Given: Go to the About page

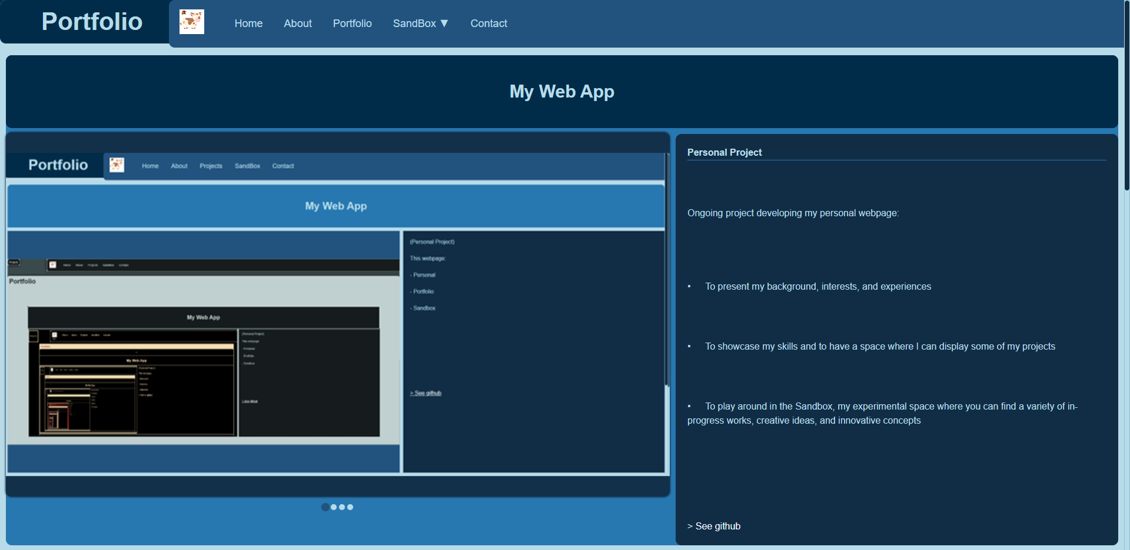Looking at the screenshot, I should (298, 24).
